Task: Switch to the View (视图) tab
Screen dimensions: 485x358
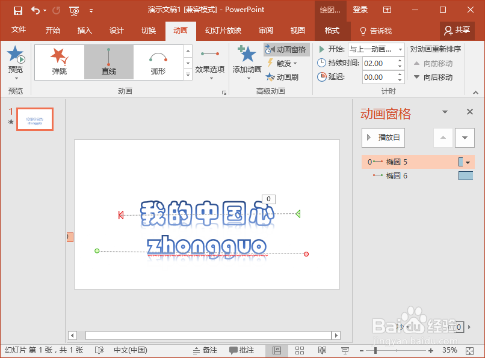Action: click(x=297, y=30)
